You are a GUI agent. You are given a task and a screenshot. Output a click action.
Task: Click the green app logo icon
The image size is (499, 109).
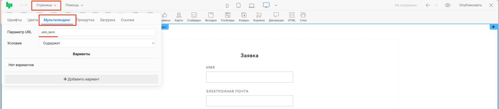[9, 5]
